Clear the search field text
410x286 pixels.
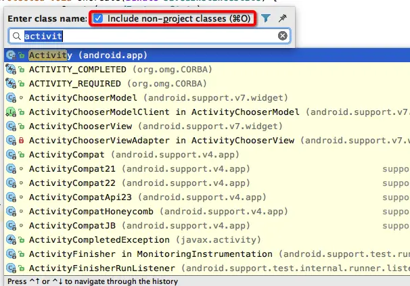[x=282, y=36]
